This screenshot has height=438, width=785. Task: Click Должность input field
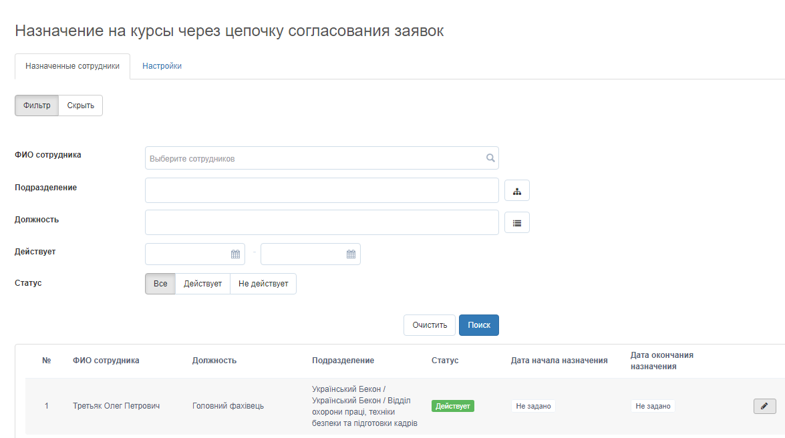point(322,222)
